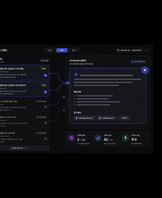The height and width of the screenshot is (198, 162).
Task: Click the glowing connector node left of the answer box
Action: (68, 83)
